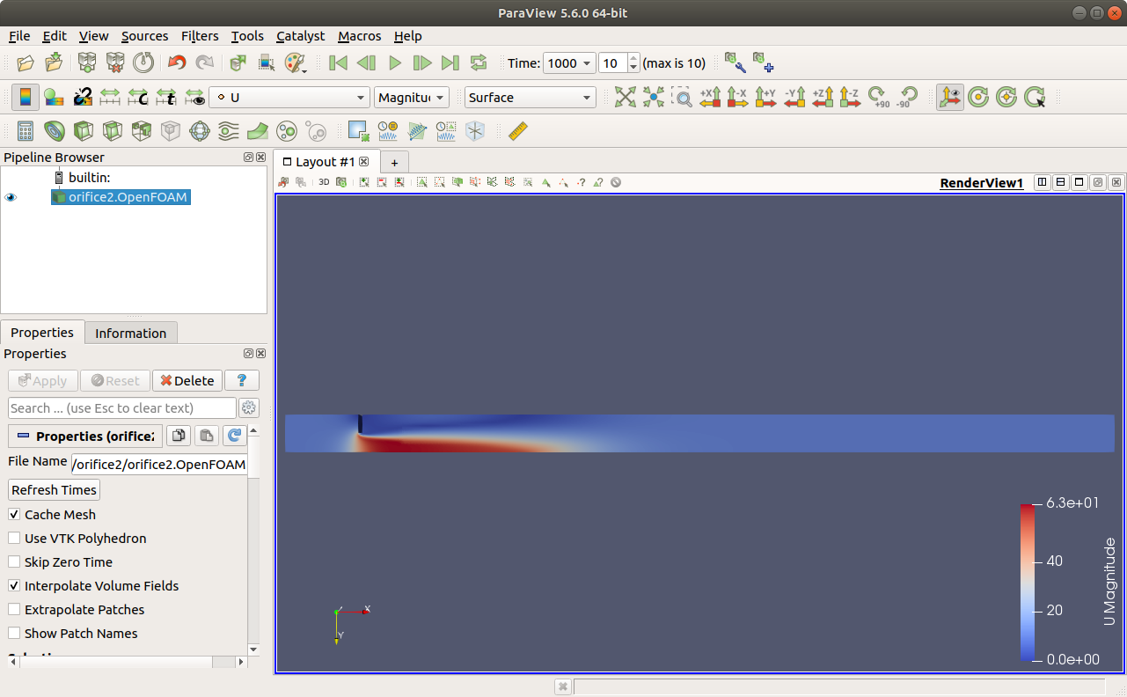1127x697 pixels.
Task: Undo the last action
Action: pos(177,62)
